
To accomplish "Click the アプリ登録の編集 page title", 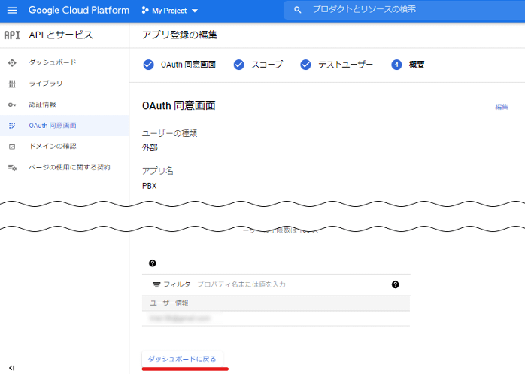I will click(180, 35).
